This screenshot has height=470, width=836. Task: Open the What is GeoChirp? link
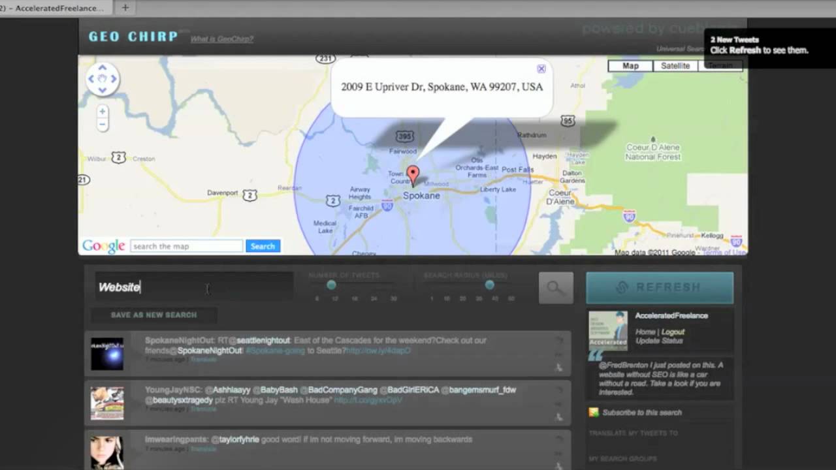[222, 39]
